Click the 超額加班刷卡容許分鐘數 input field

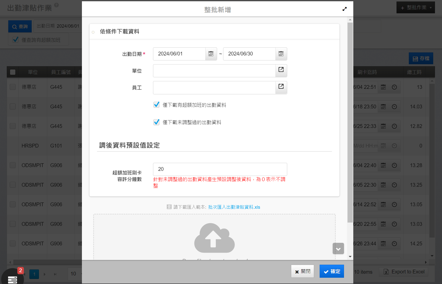coord(220,169)
